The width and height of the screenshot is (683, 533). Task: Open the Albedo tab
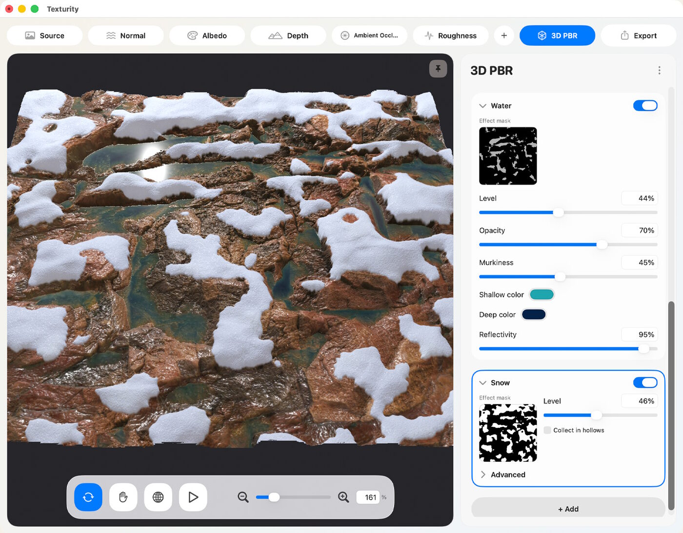(x=207, y=36)
